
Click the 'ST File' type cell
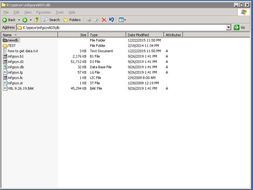95,83
